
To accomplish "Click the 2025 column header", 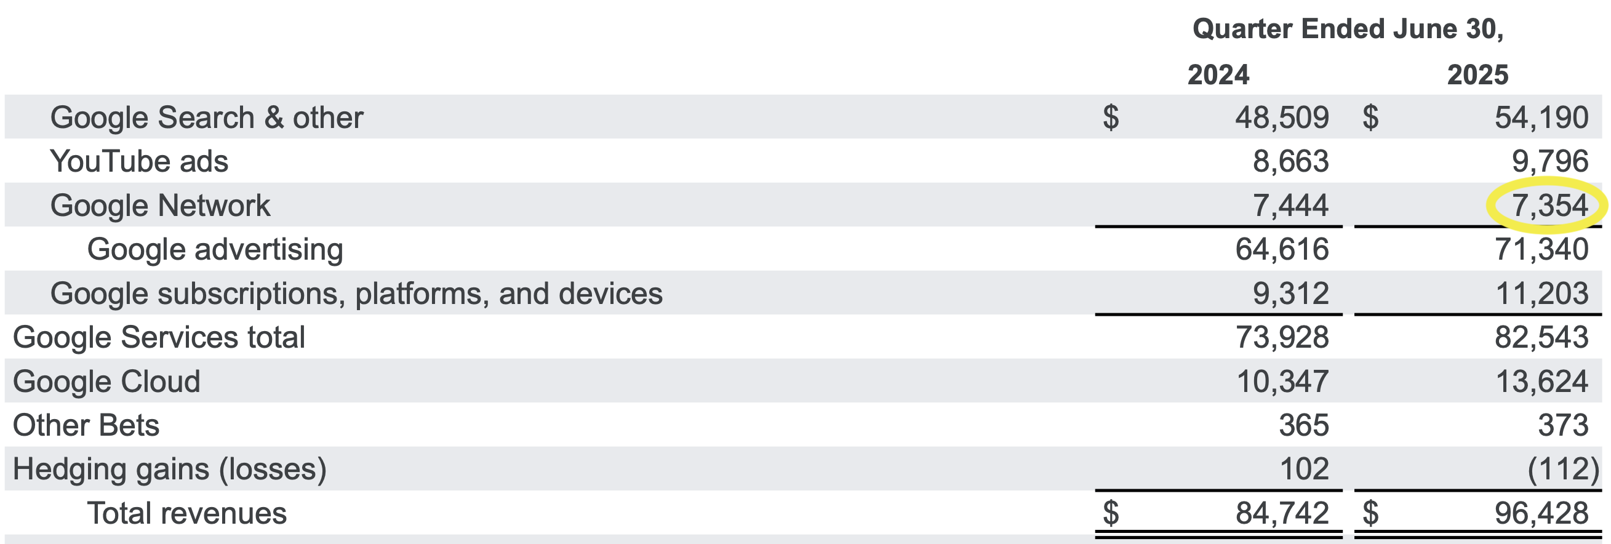I will coord(1478,75).
